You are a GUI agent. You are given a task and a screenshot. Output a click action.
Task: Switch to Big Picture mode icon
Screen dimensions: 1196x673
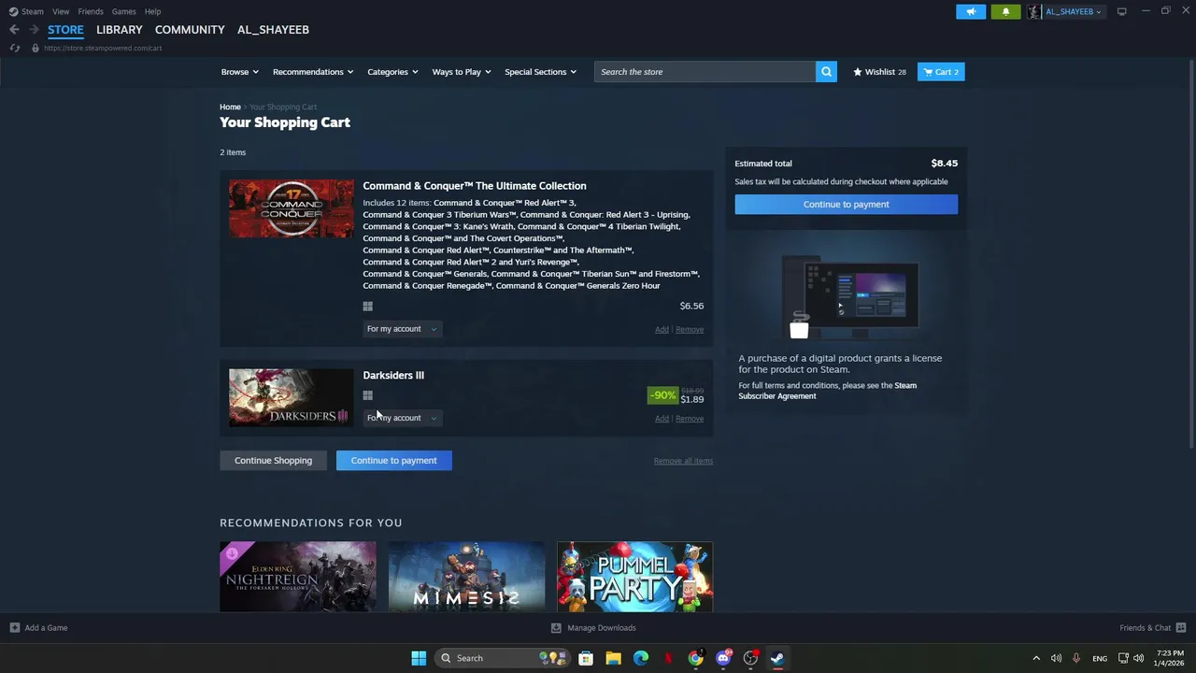pyautogui.click(x=1121, y=11)
